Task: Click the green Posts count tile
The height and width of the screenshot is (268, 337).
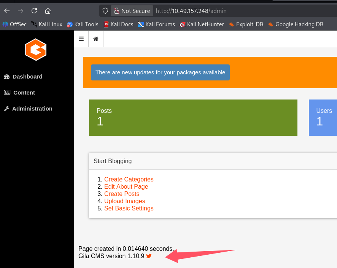Action: coord(193,117)
